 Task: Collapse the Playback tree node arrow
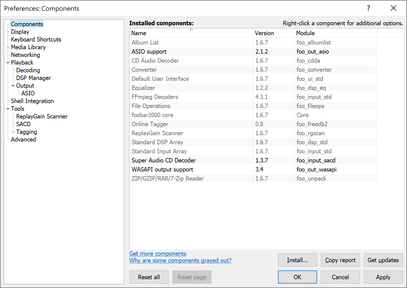click(8, 63)
